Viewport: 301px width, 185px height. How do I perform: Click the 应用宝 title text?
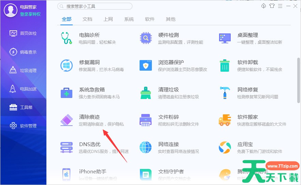pos(245,144)
